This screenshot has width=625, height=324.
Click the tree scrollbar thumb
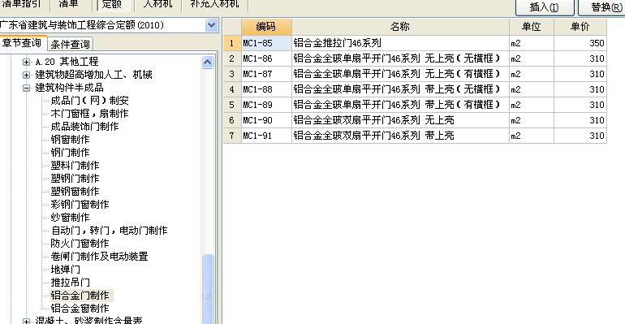(x=207, y=289)
